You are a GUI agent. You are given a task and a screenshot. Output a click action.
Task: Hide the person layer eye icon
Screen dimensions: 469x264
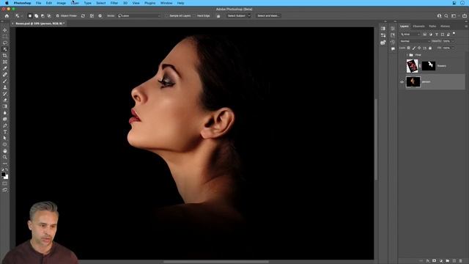pyautogui.click(x=402, y=81)
